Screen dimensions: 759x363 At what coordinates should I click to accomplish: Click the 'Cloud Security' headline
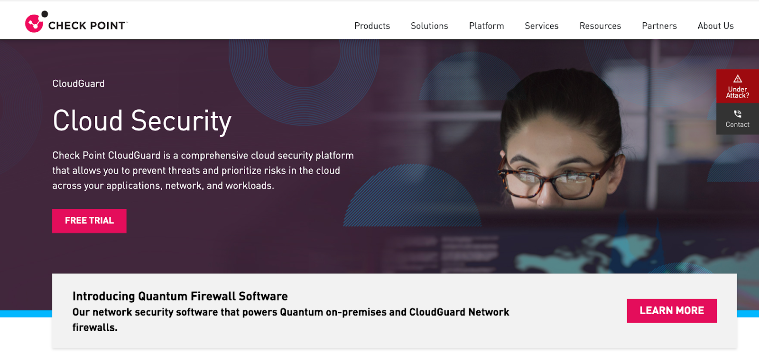coord(142,121)
